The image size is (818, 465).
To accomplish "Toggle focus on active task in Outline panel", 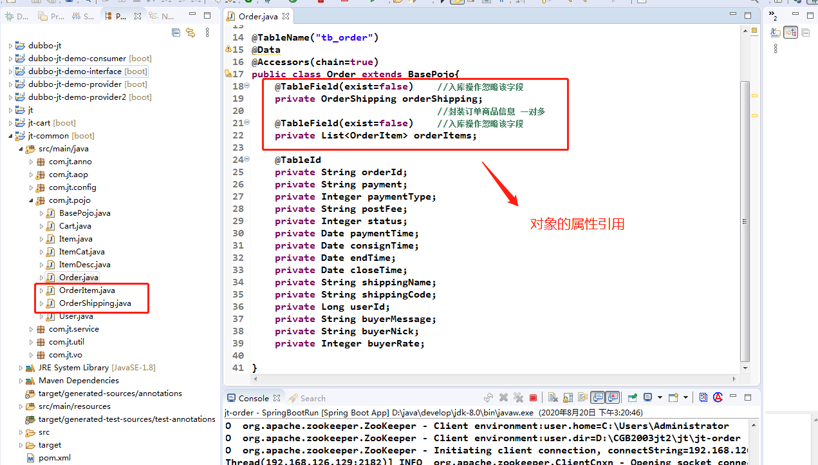I will (791, 32).
